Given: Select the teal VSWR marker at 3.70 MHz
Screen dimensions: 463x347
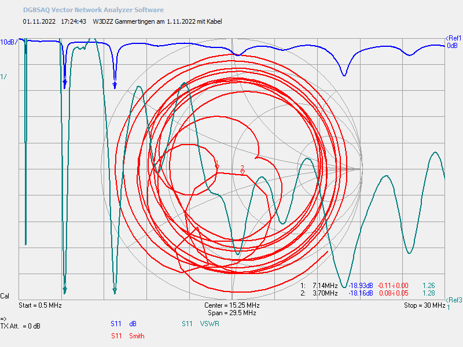Looking at the screenshot, I should 65,289.
